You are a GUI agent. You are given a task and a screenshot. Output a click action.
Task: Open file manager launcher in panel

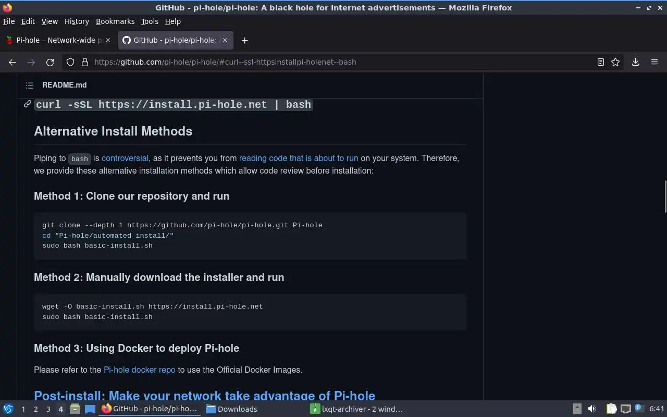pos(75,409)
